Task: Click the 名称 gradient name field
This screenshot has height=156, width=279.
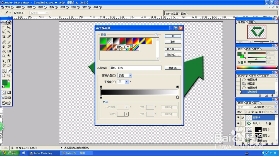Action: [x=136, y=68]
